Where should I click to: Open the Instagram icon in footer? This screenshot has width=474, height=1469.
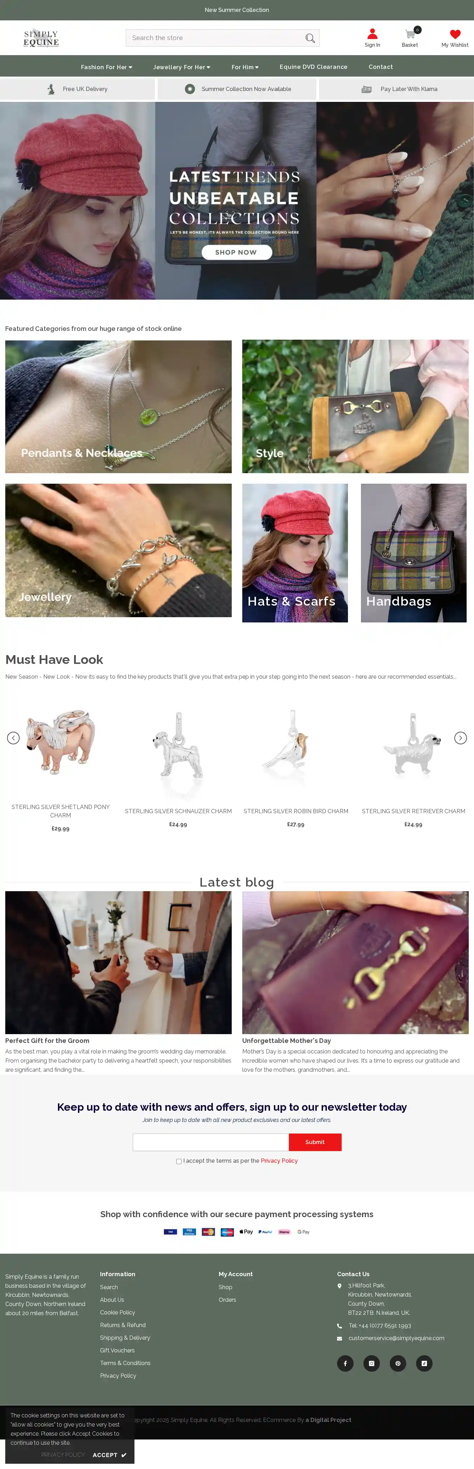pos(371,1364)
